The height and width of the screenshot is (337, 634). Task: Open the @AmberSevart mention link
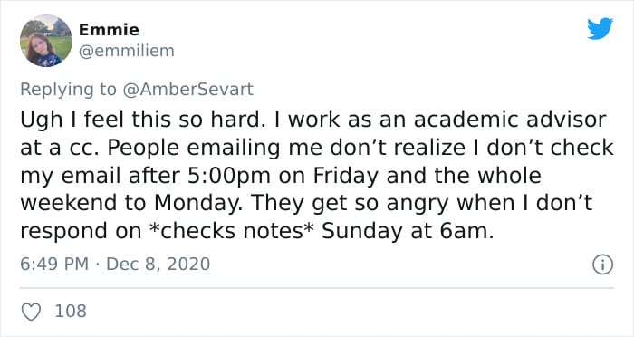coord(187,89)
